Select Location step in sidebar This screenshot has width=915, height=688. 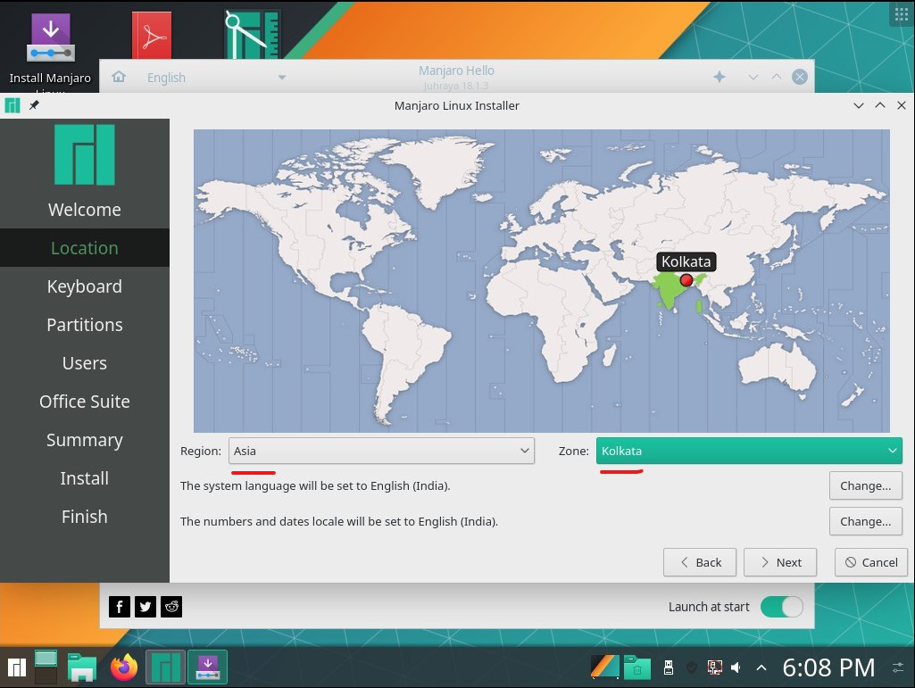[85, 248]
